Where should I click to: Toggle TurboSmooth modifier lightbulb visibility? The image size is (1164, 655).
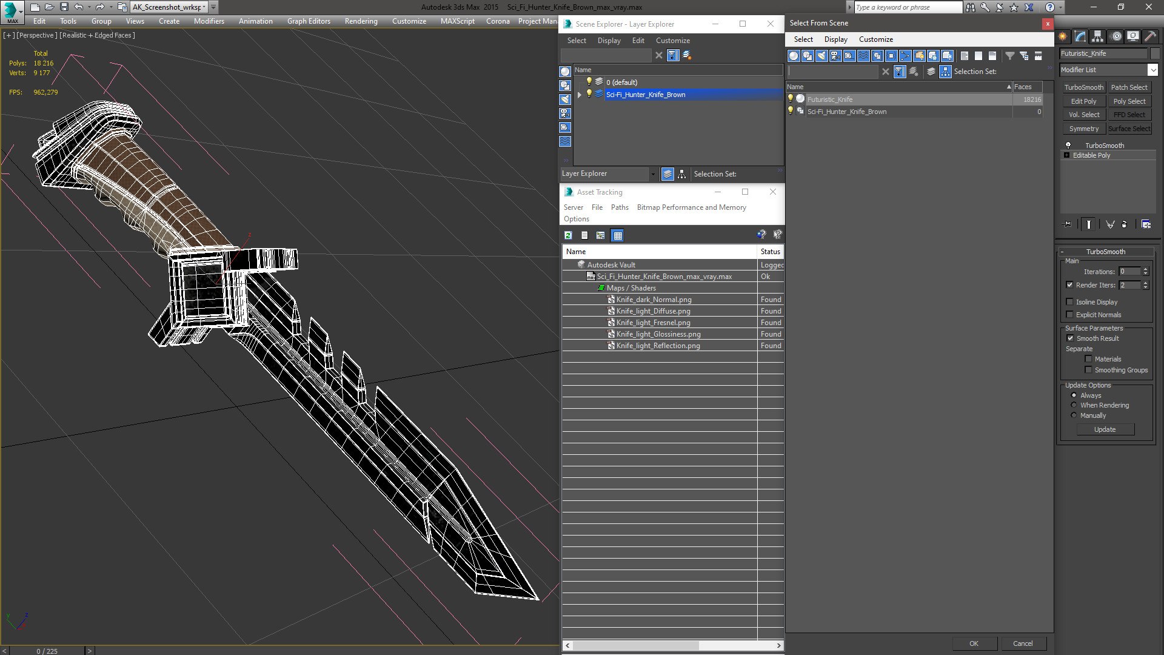(1068, 146)
